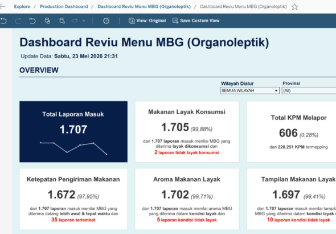Image resolution: width=336 pixels, height=234 pixels.
Task: Select Total KPM Melapor value 606
Action: tap(288, 133)
